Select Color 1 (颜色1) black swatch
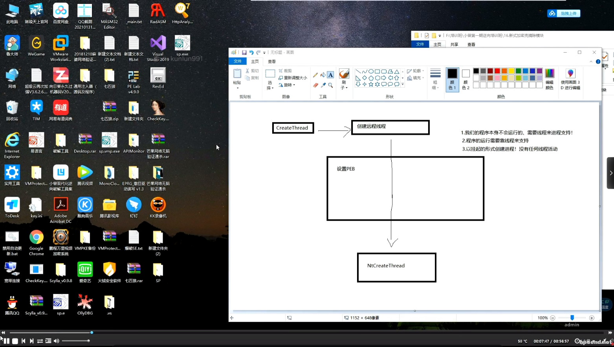 pyautogui.click(x=452, y=79)
